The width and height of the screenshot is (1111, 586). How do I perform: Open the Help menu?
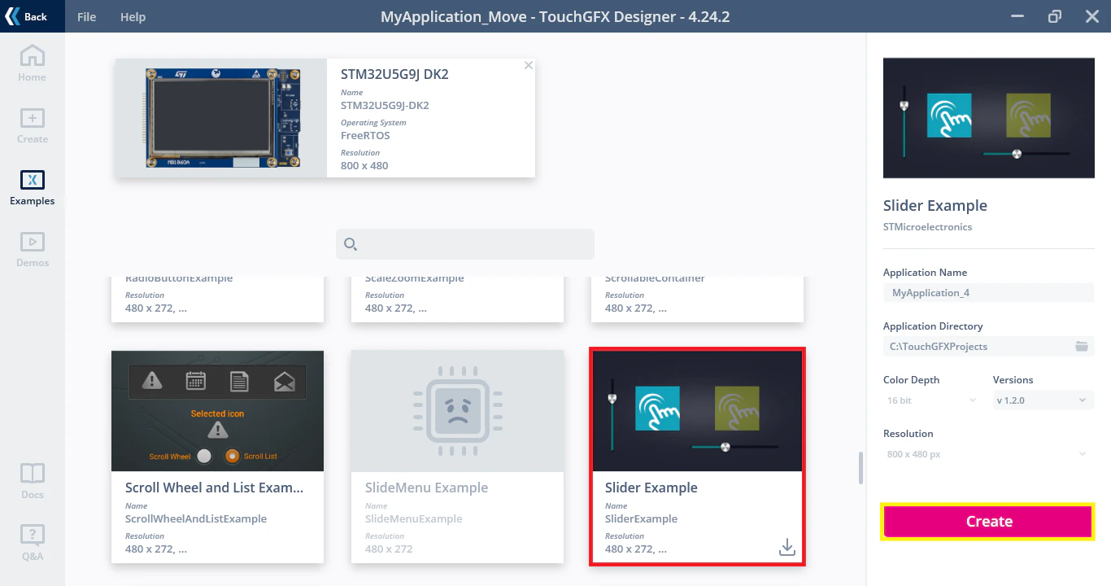(x=133, y=17)
